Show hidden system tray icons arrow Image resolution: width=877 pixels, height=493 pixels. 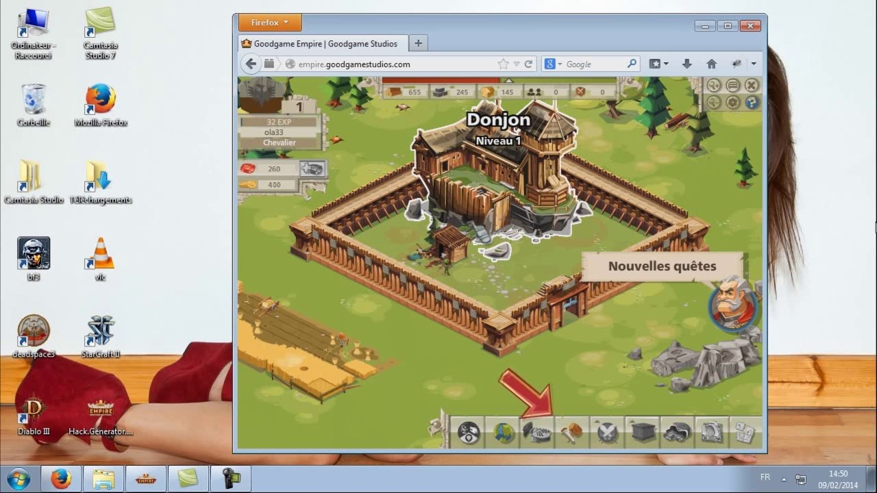[x=784, y=479]
